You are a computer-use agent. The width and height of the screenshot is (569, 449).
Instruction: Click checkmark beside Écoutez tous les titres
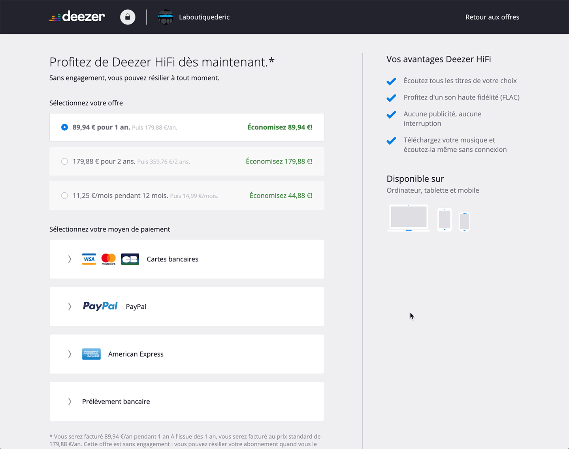[x=391, y=81]
